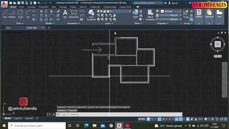The width and height of the screenshot is (229, 129).
Task: Switch to the Annotate ribbon tab
Action: click(31, 7)
